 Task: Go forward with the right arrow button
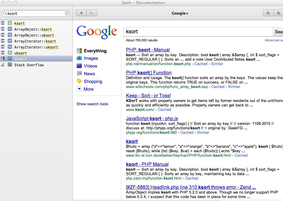[x=92, y=13]
